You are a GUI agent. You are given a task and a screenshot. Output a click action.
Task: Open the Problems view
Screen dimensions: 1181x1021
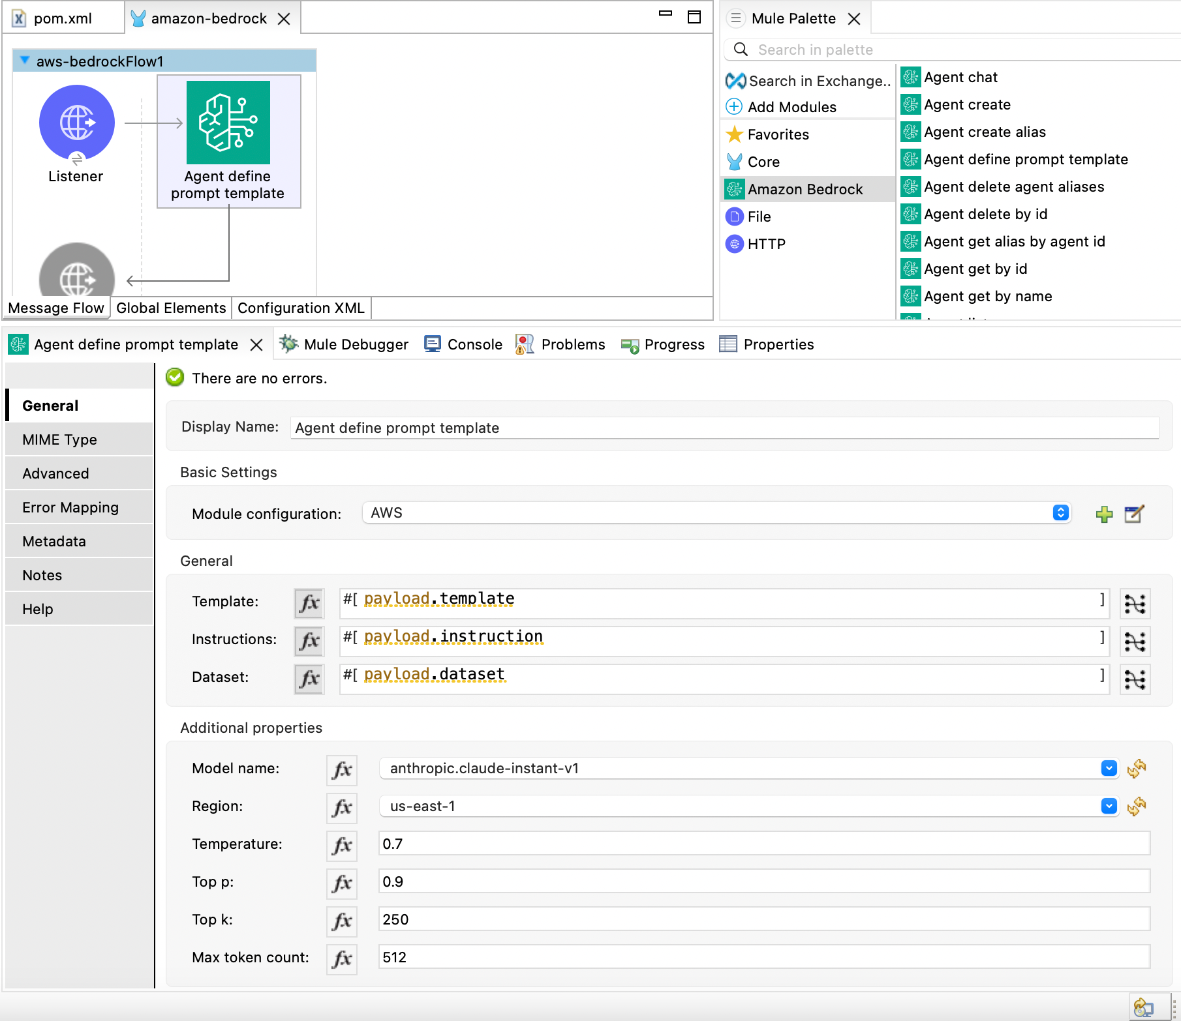tap(560, 344)
